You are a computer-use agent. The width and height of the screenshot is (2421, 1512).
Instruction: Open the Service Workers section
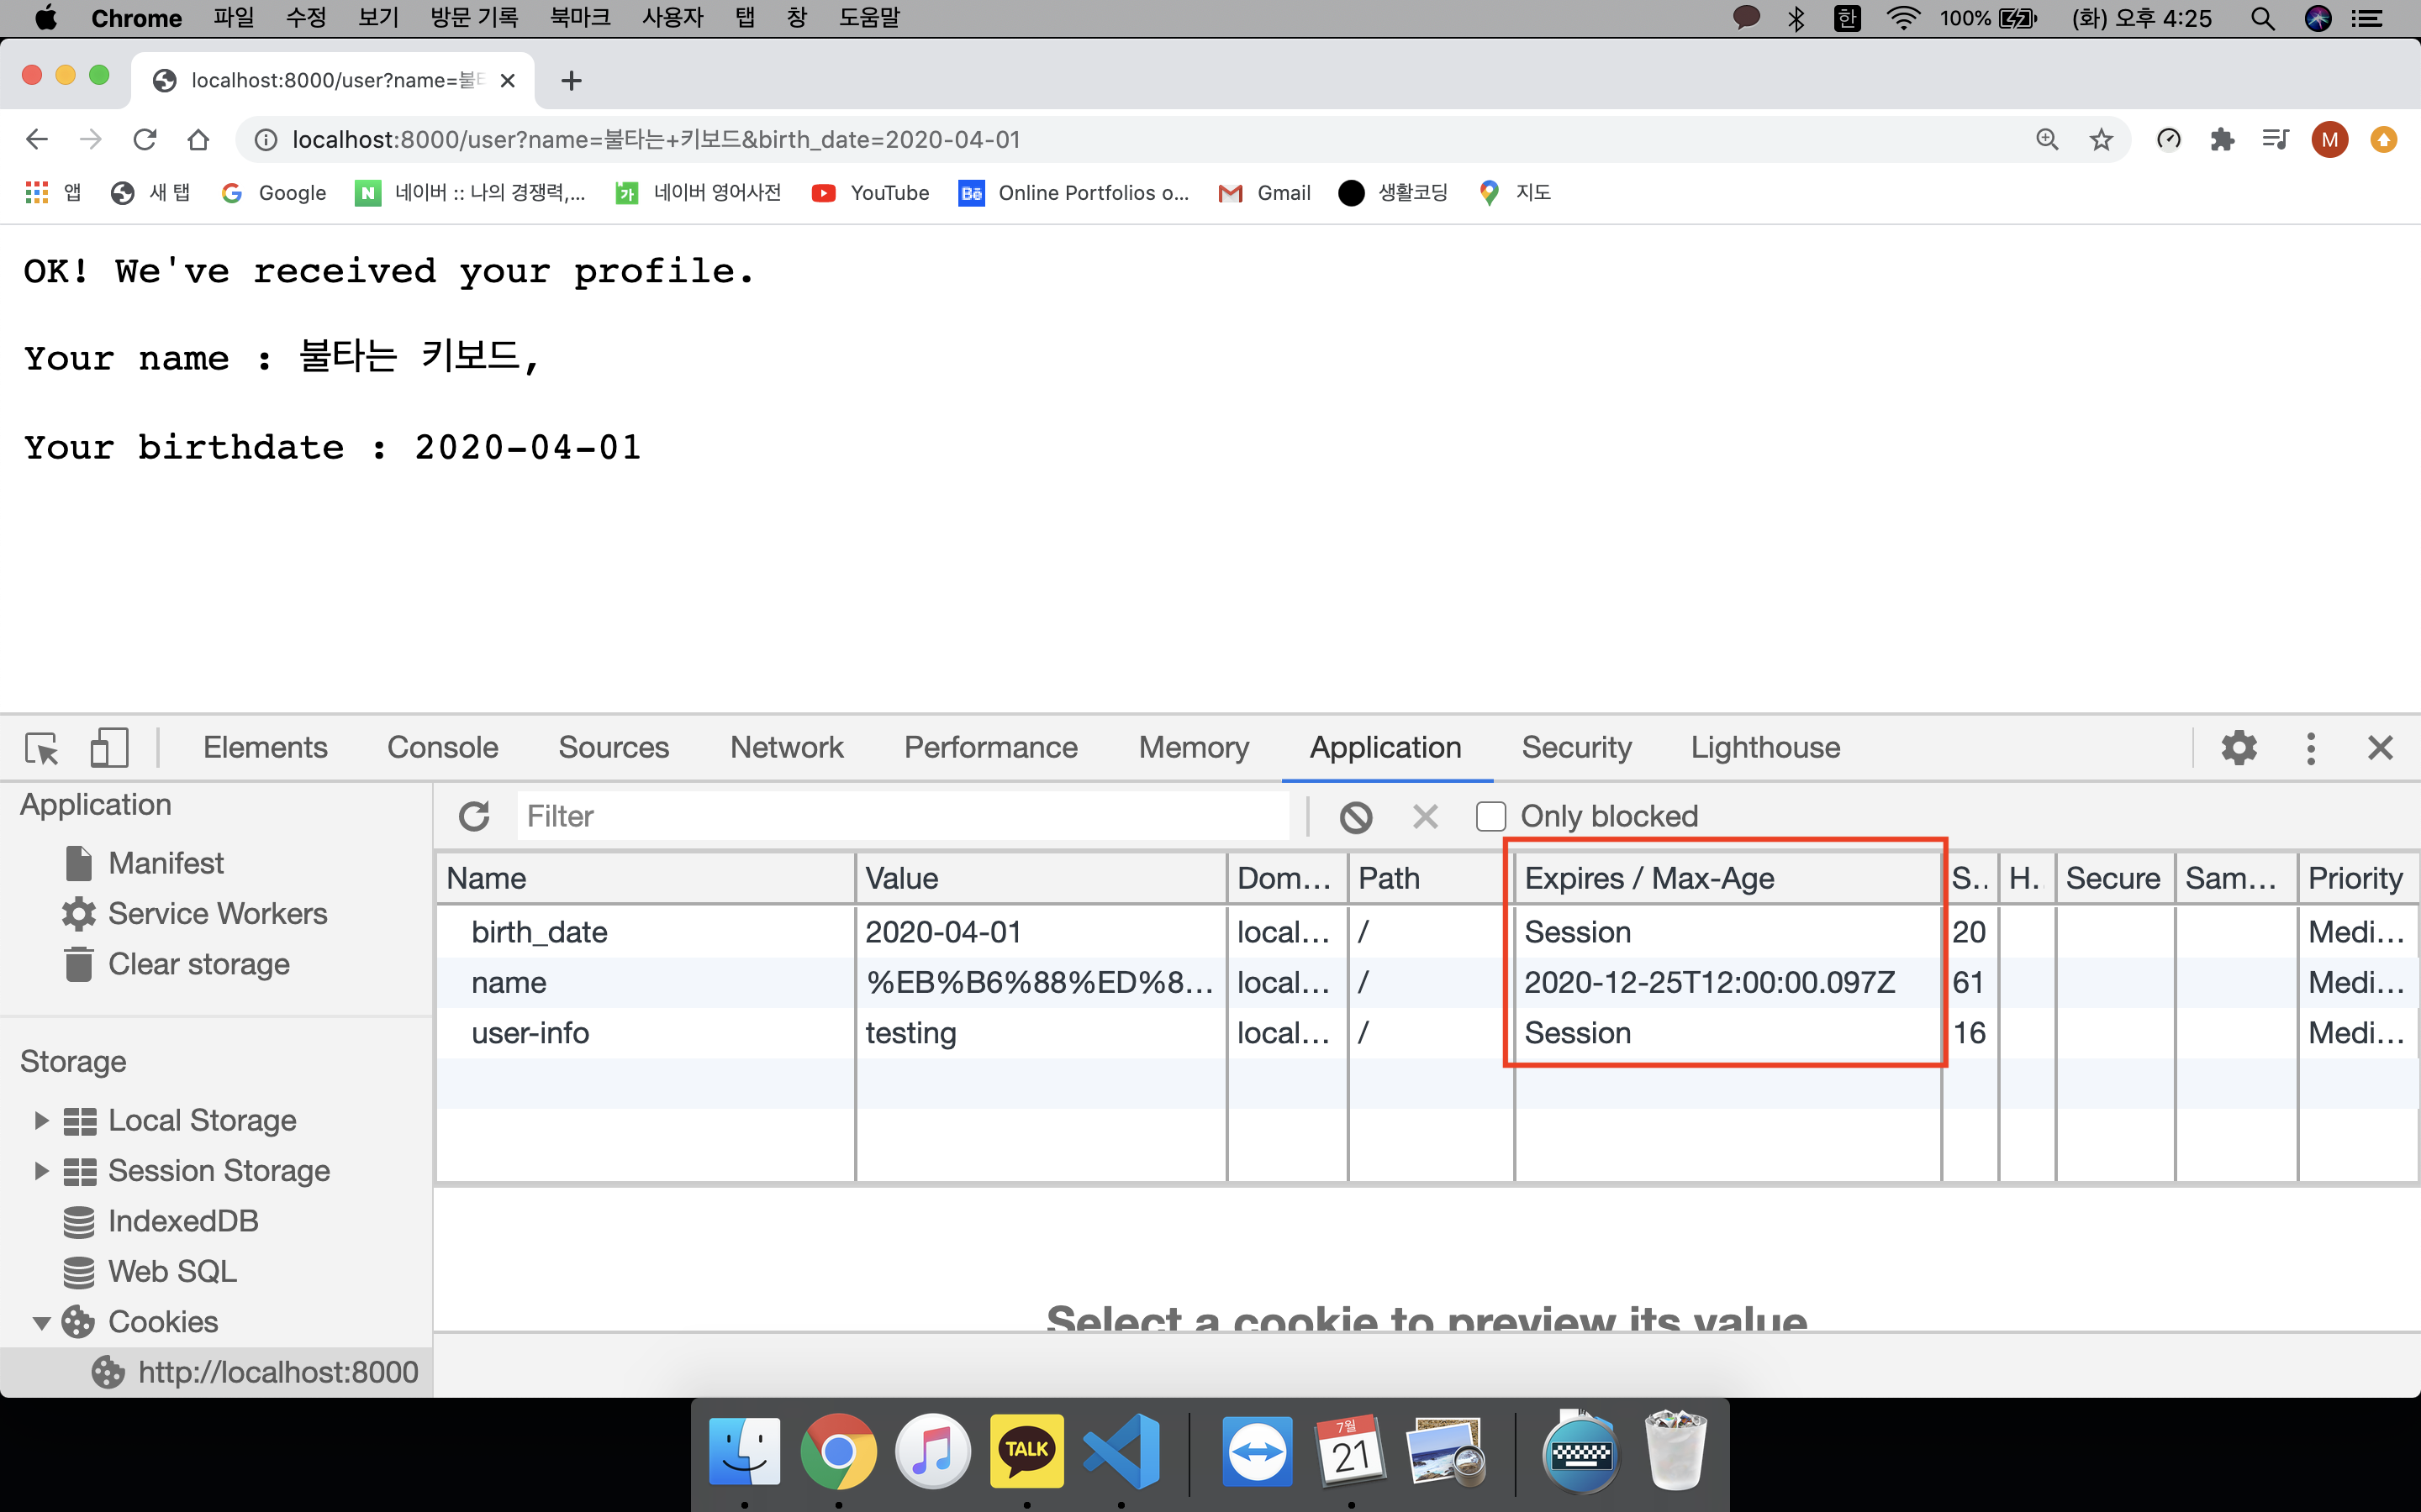coord(217,913)
